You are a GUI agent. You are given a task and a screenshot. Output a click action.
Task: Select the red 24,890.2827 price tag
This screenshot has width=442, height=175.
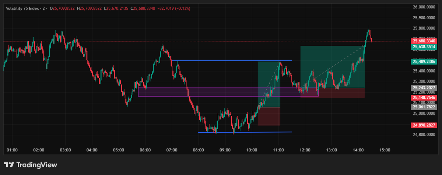point(424,125)
